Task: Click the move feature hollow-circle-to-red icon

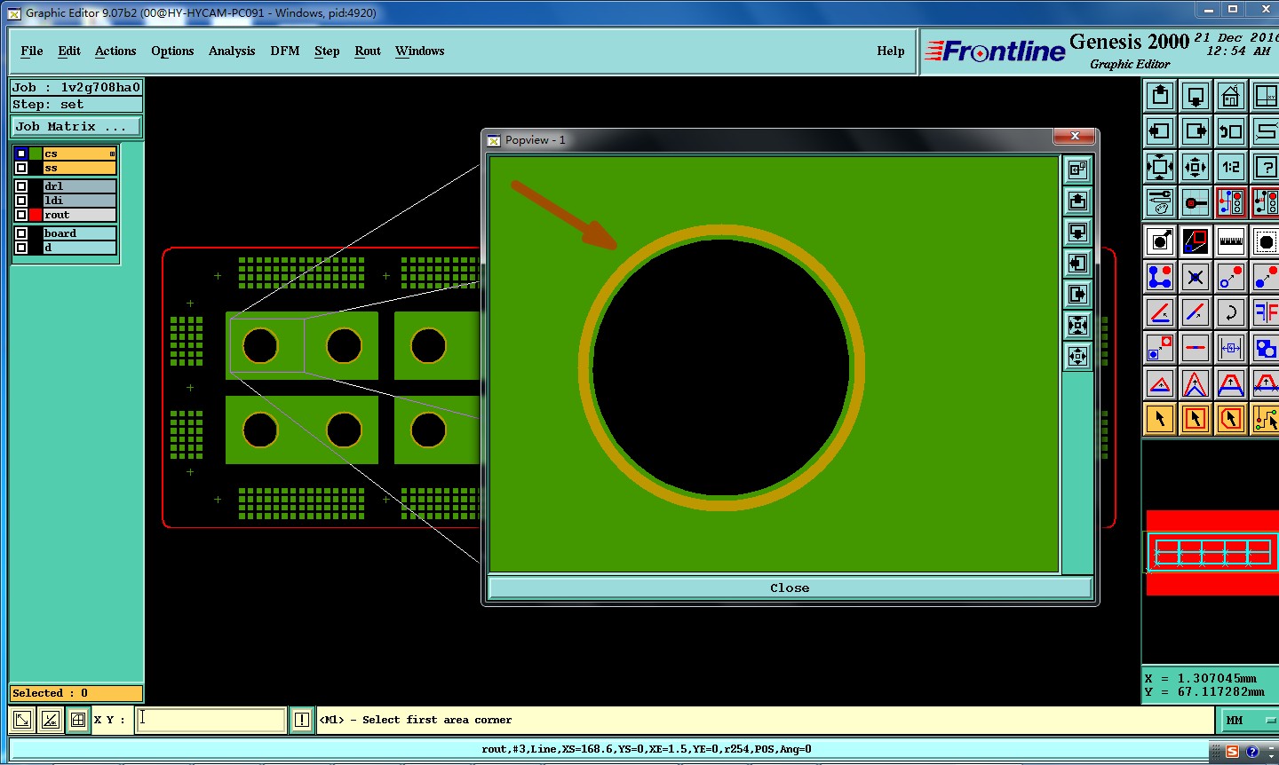Action: 1231,277
